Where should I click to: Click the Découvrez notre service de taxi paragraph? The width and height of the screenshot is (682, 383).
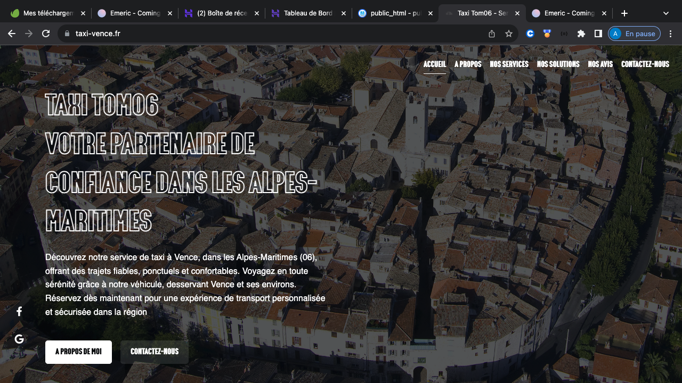coord(185,285)
